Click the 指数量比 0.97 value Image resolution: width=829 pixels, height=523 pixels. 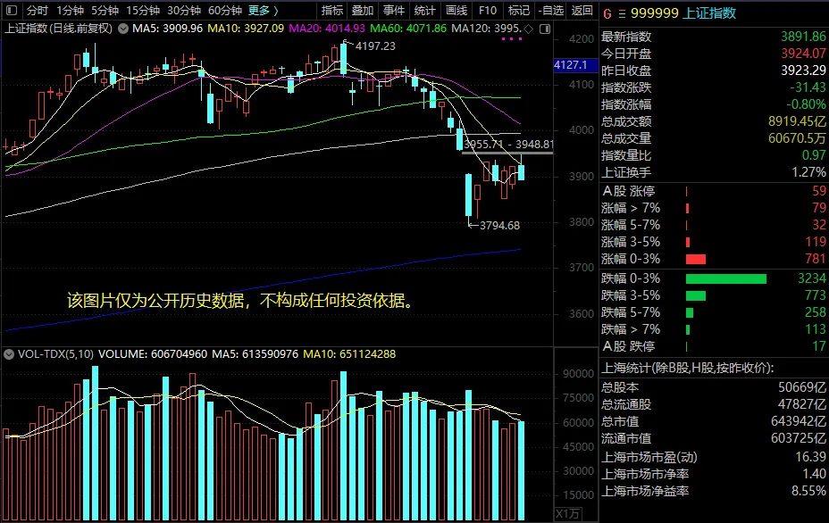coord(814,155)
